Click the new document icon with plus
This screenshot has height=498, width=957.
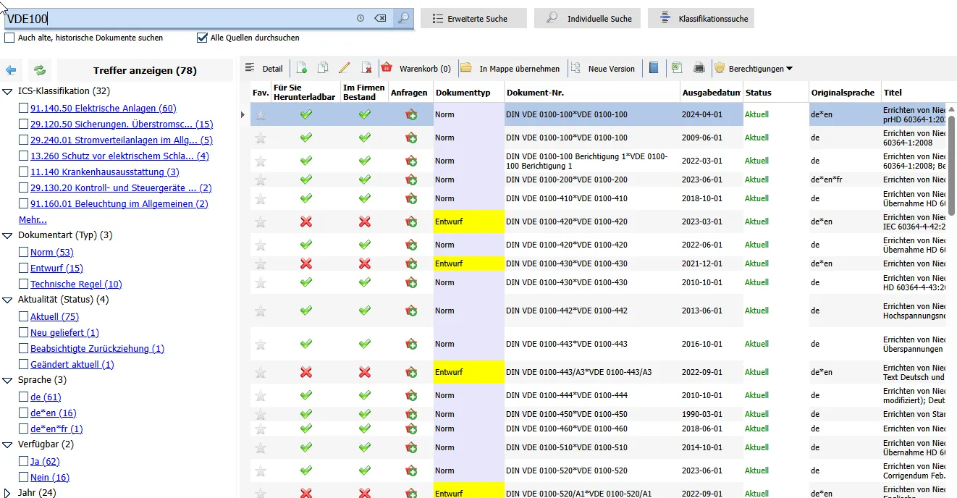point(302,69)
